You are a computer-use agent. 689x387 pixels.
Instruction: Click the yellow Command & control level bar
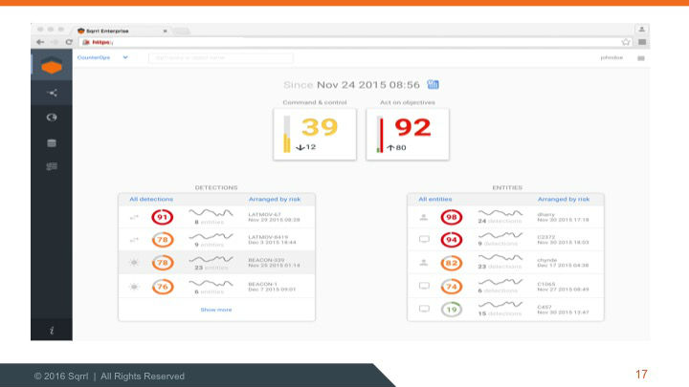tap(287, 135)
